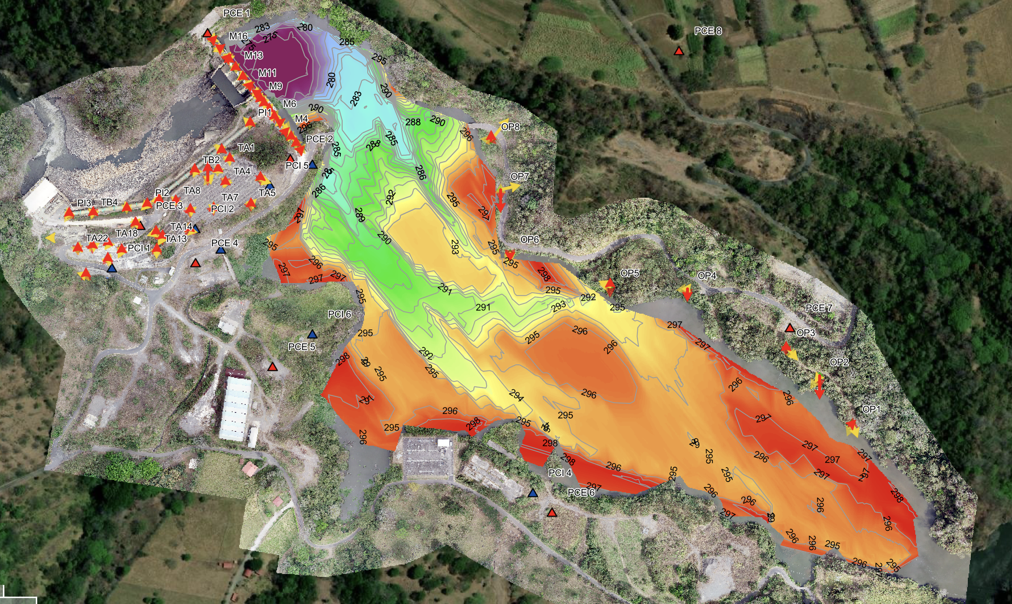Image resolution: width=1012 pixels, height=604 pixels.
Task: Select the red triangle below PCE 6 label
Action: (552, 513)
